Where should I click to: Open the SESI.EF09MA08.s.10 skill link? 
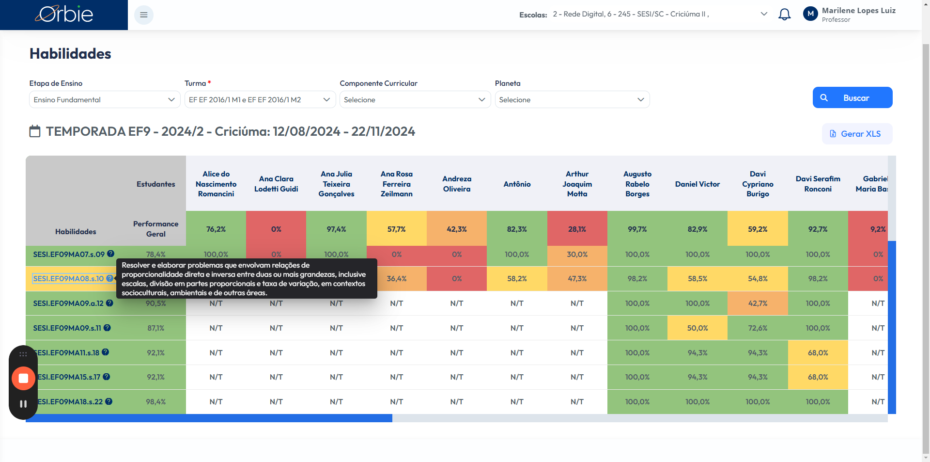coord(68,279)
